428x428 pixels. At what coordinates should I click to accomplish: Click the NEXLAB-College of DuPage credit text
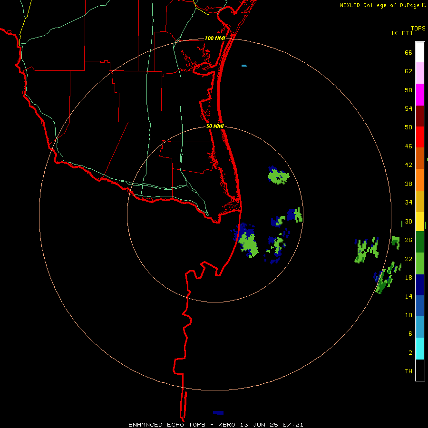[379, 5]
